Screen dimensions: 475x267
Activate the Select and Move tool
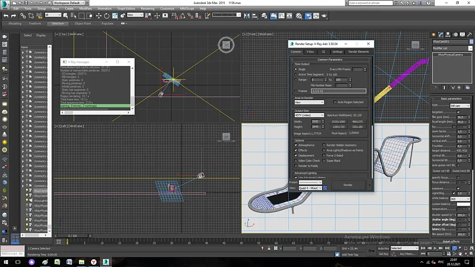(99, 16)
